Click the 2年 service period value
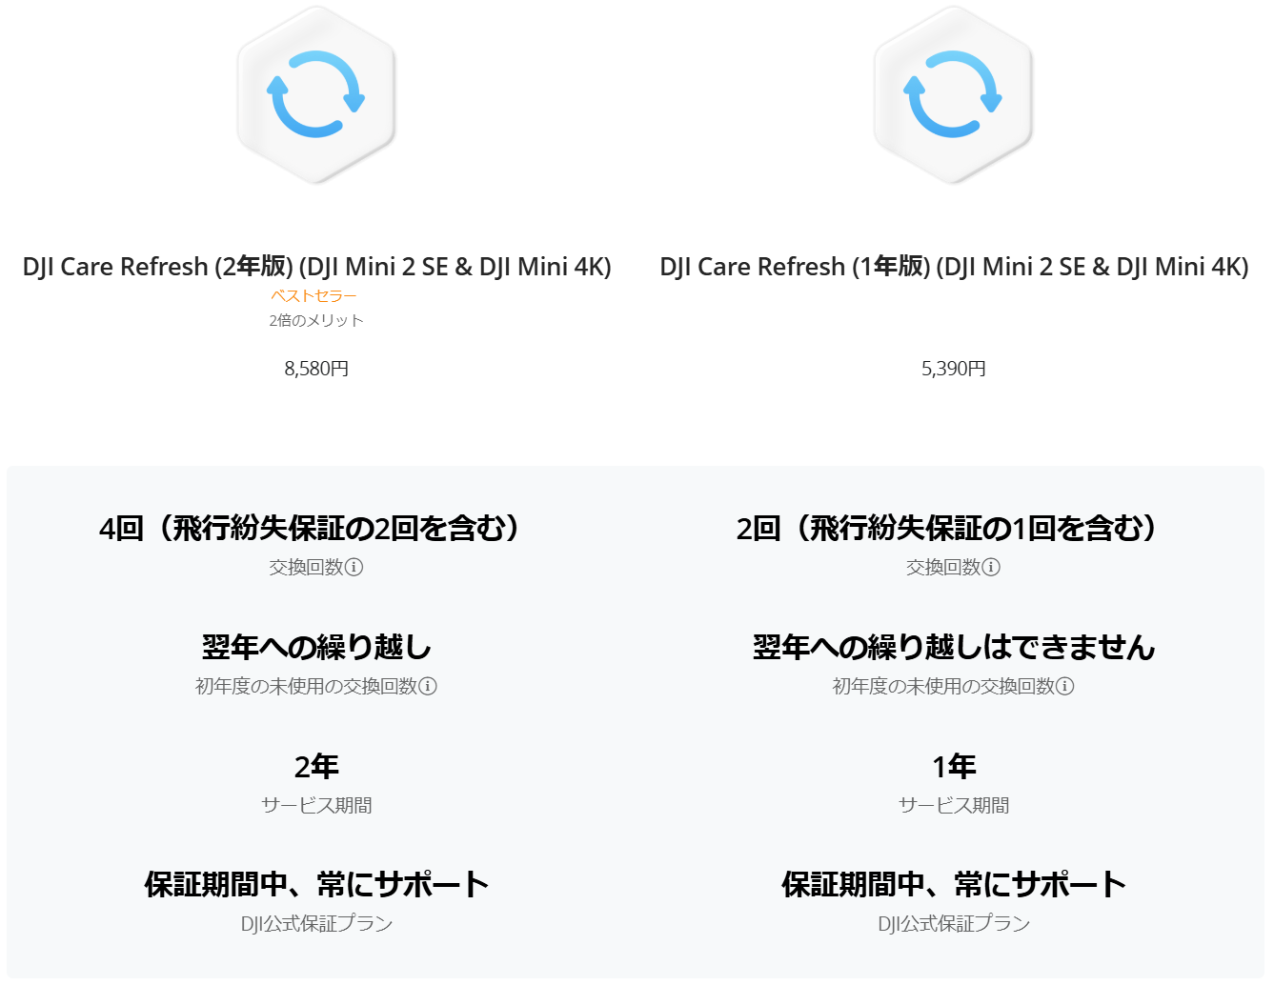The width and height of the screenshot is (1274, 985). (x=316, y=766)
